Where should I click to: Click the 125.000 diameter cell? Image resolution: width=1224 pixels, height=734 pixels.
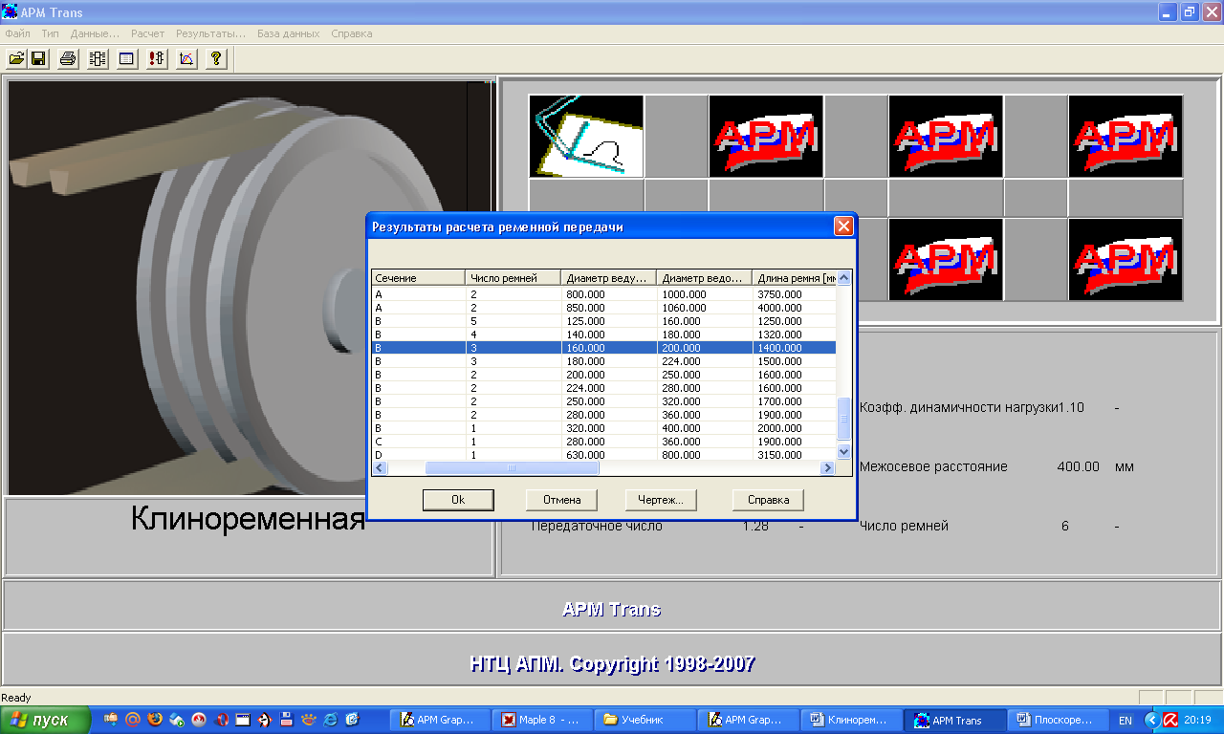[610, 321]
